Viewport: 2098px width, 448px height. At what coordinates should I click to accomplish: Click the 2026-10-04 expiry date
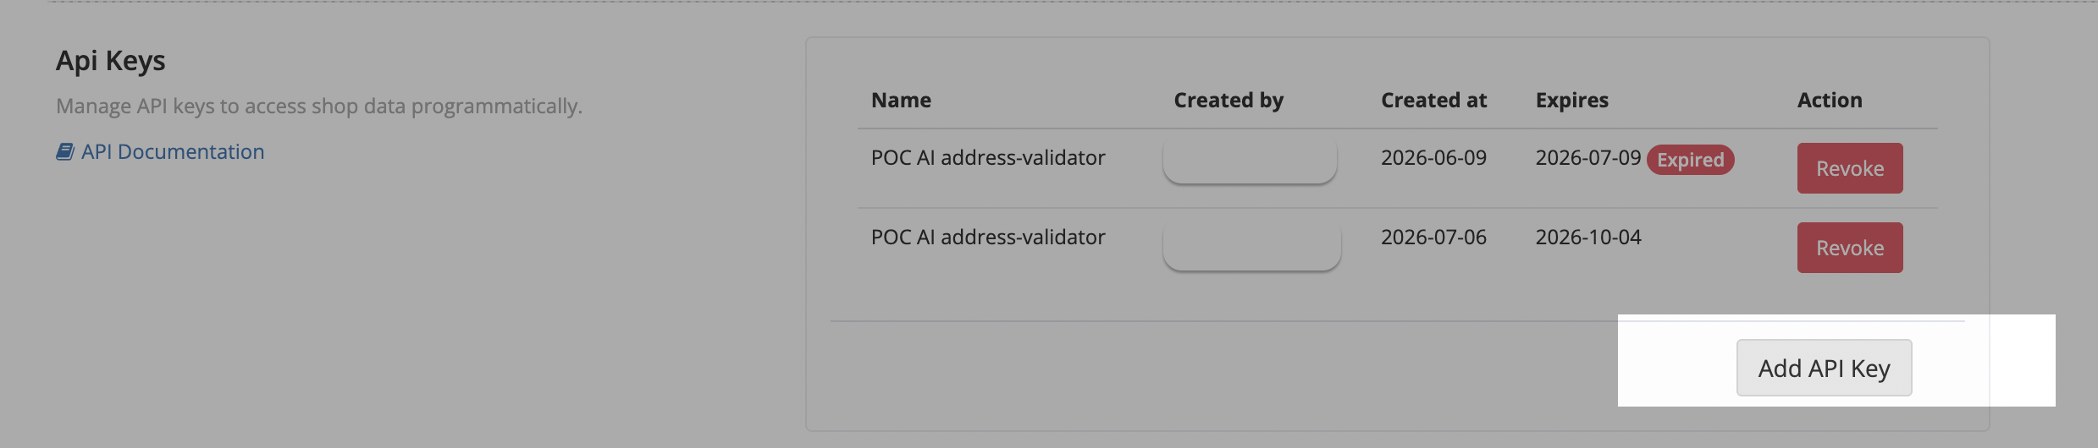(1588, 238)
